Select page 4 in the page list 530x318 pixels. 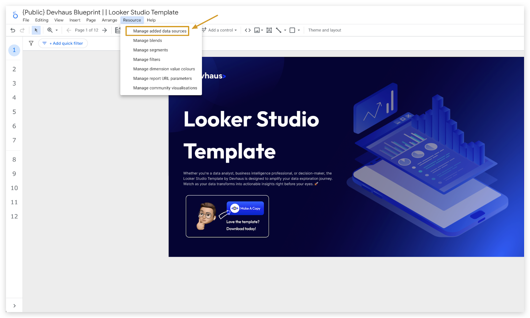pyautogui.click(x=14, y=98)
